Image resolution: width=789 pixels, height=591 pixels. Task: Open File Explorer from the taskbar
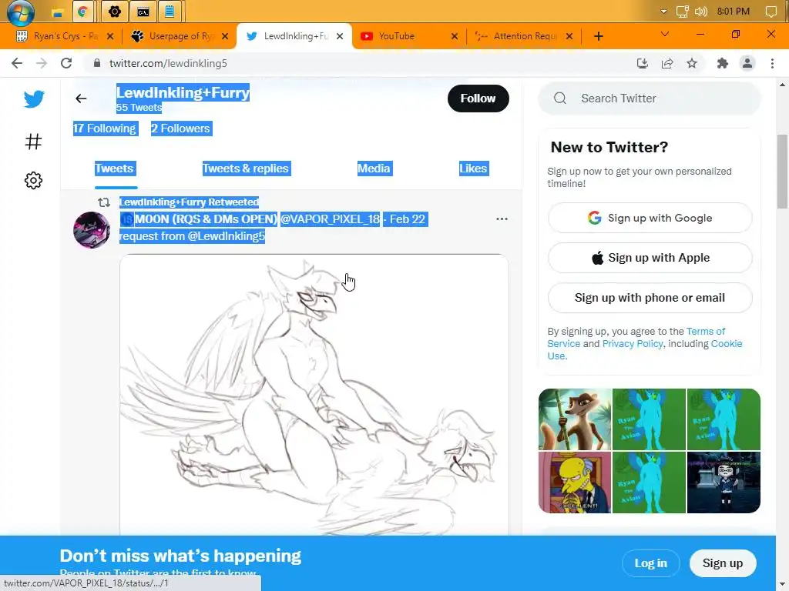click(57, 12)
